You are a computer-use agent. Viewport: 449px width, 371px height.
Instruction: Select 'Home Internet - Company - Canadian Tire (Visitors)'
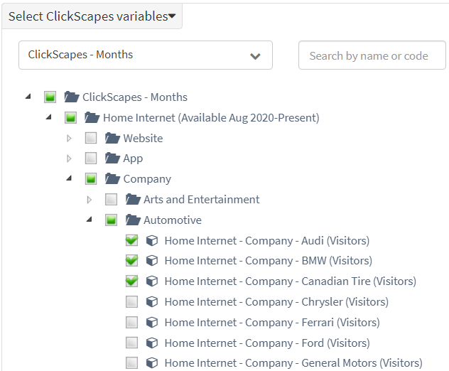291,281
